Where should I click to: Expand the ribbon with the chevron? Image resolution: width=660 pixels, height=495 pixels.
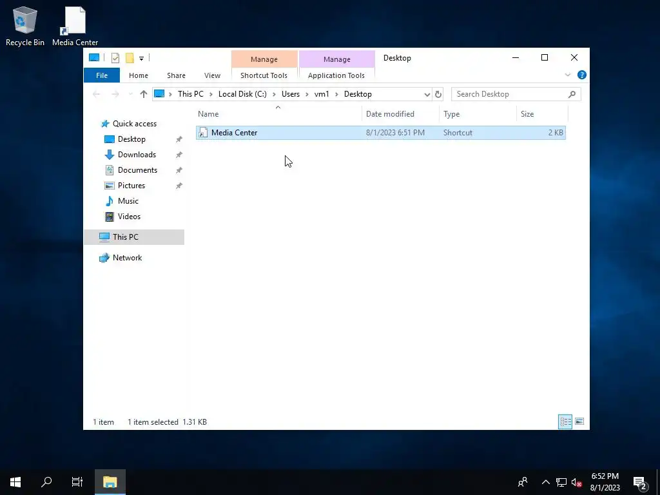[x=567, y=75]
